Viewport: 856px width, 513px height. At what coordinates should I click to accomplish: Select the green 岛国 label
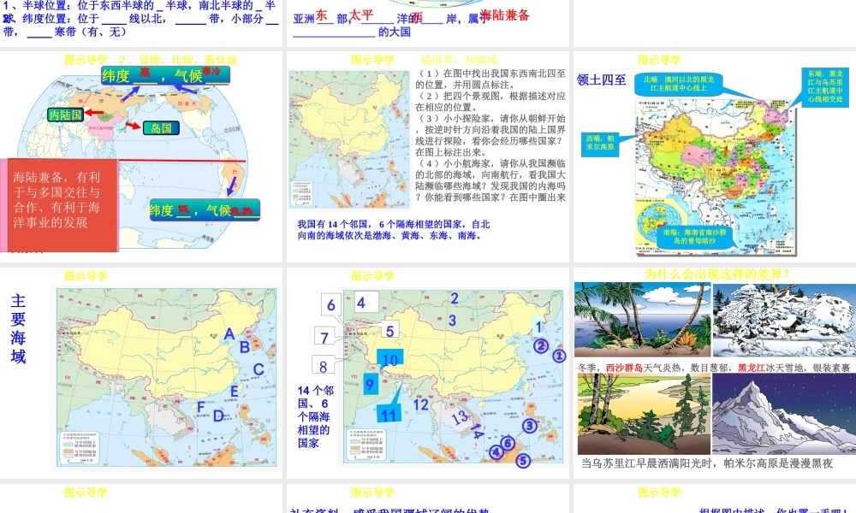161,128
